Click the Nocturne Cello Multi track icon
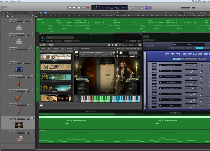This screenshot has height=151, width=210. [19, 83]
